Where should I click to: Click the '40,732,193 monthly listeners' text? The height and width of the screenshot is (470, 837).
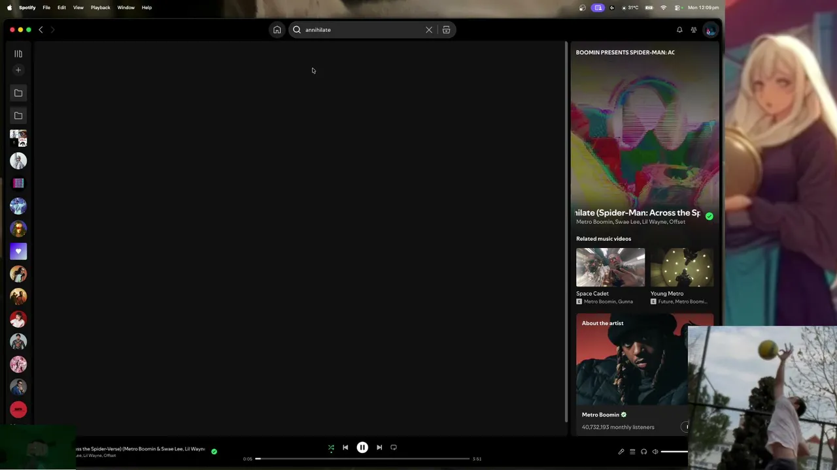(x=618, y=427)
